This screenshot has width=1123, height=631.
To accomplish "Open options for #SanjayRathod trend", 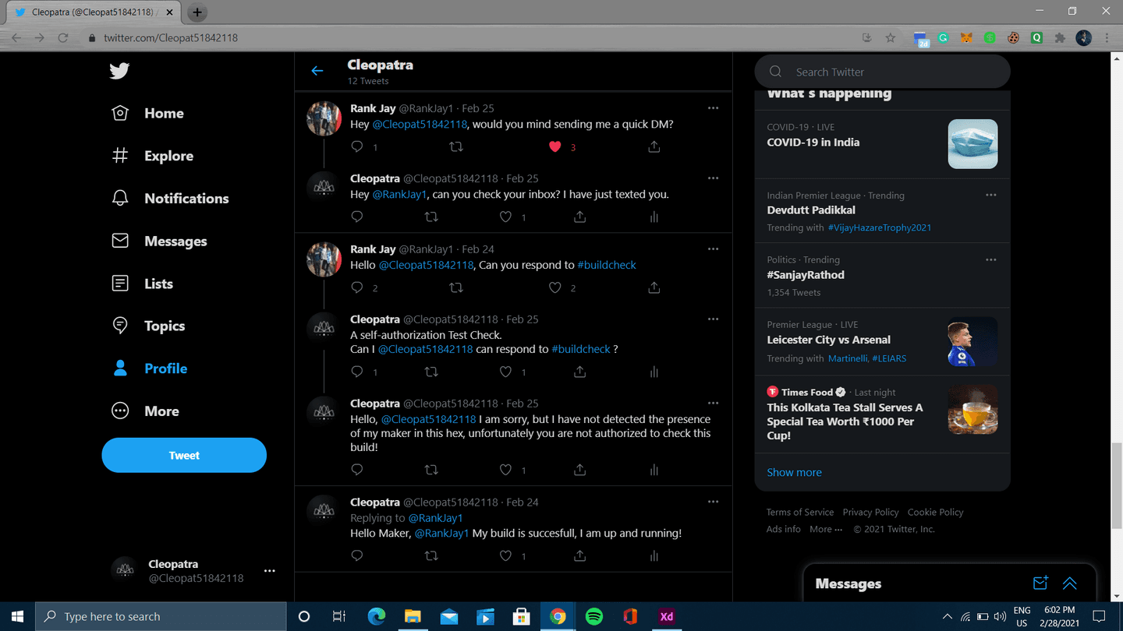I will (990, 259).
